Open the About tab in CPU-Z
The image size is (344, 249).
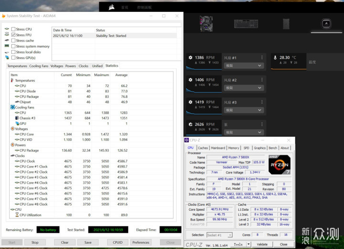pos(285,148)
